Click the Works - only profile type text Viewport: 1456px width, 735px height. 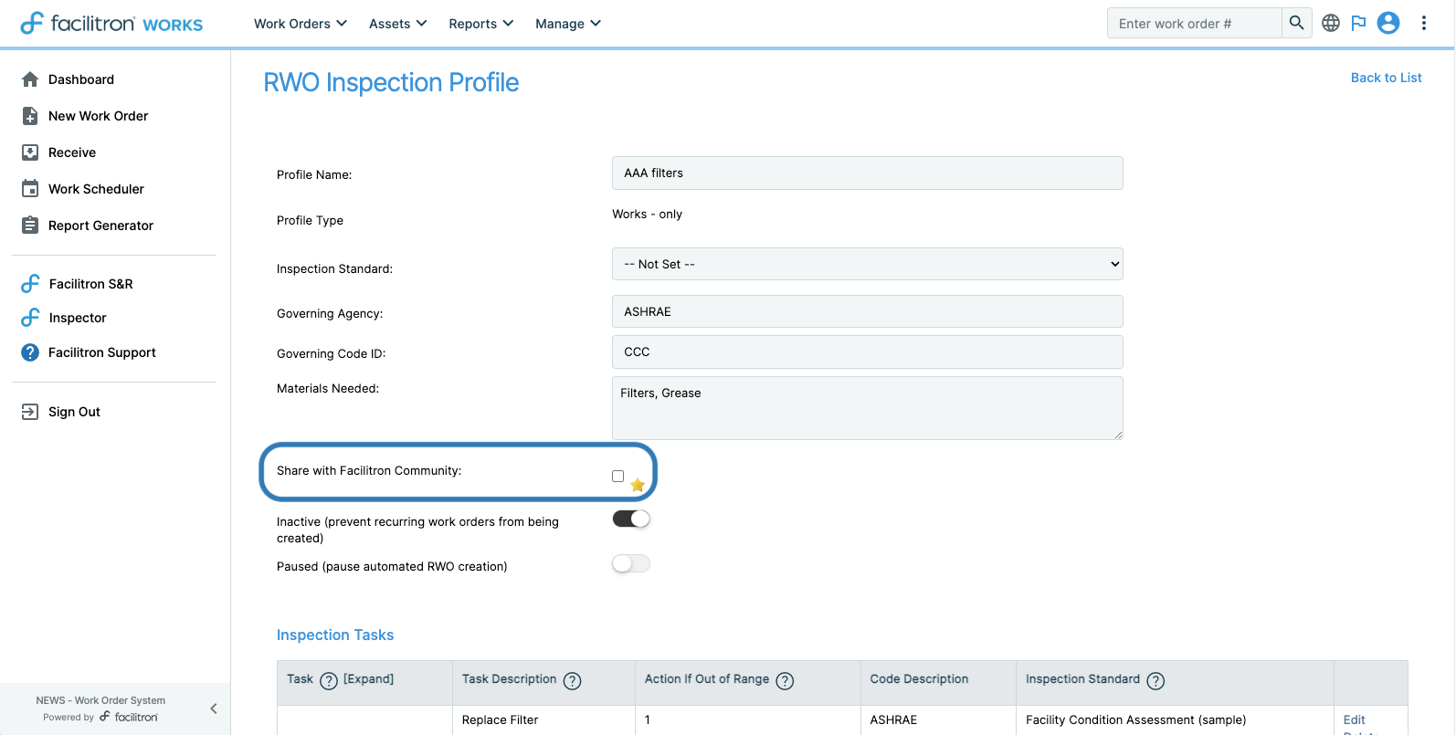click(x=648, y=215)
